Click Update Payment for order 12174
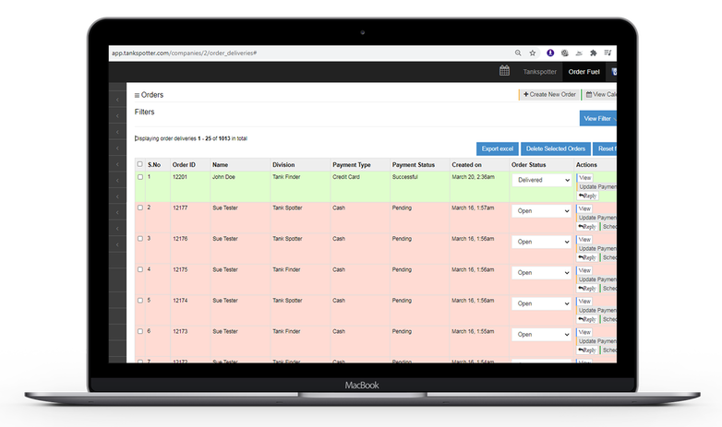Image resolution: width=722 pixels, height=427 pixels. click(x=596, y=310)
